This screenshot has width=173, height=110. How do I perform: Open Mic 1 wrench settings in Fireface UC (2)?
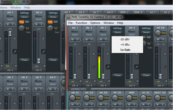click(x=80, y=67)
